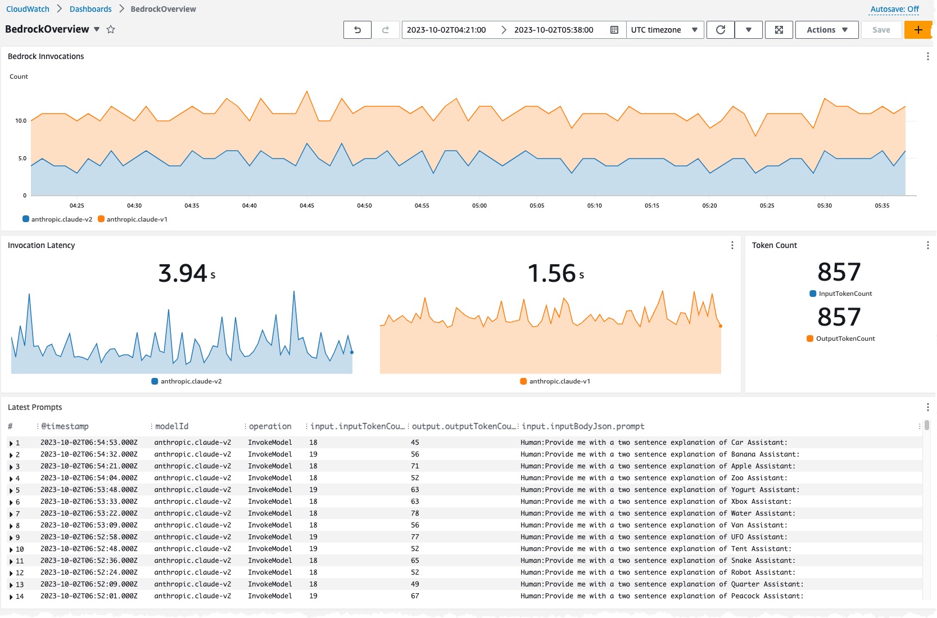Open Invocation Latency widget options menu
937x618 pixels.
732,245
